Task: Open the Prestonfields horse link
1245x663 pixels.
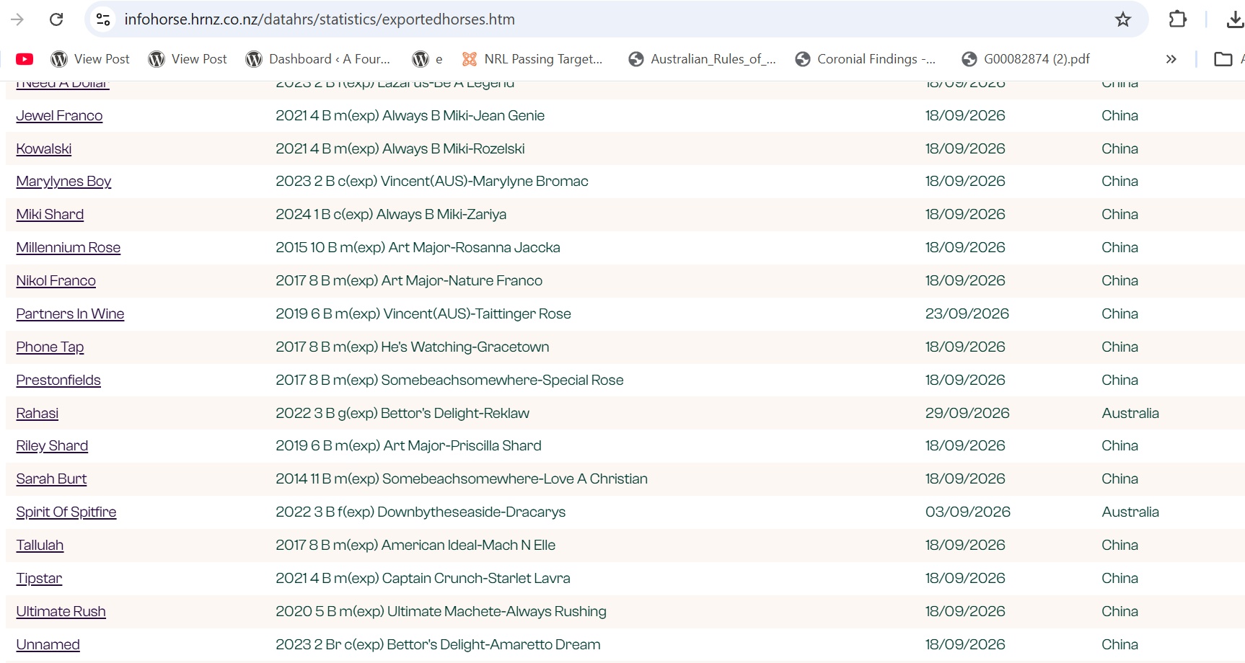Action: (58, 381)
